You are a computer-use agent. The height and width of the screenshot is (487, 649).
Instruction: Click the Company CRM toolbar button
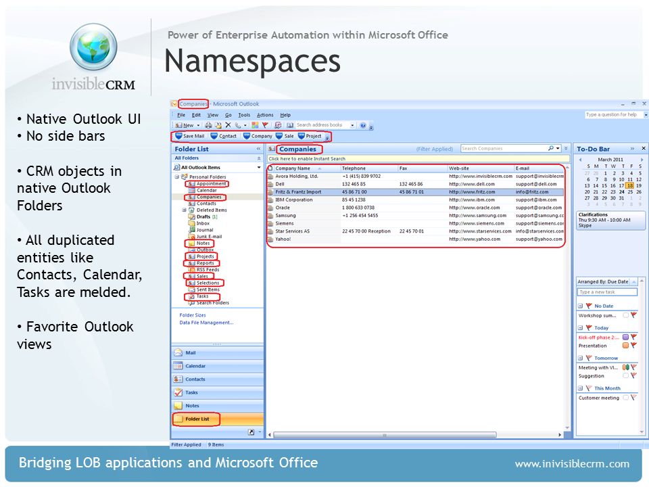pos(258,136)
